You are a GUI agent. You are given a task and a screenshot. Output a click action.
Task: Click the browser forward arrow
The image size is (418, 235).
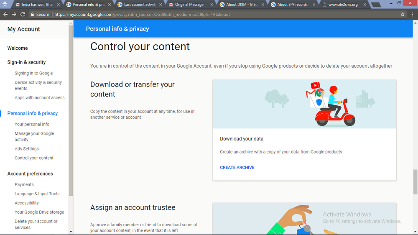point(14,14)
